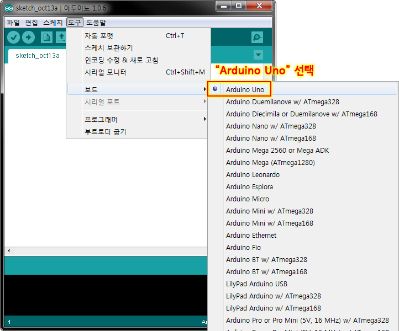
Task: Select the Arduino Uno board option
Action: tap(245, 89)
